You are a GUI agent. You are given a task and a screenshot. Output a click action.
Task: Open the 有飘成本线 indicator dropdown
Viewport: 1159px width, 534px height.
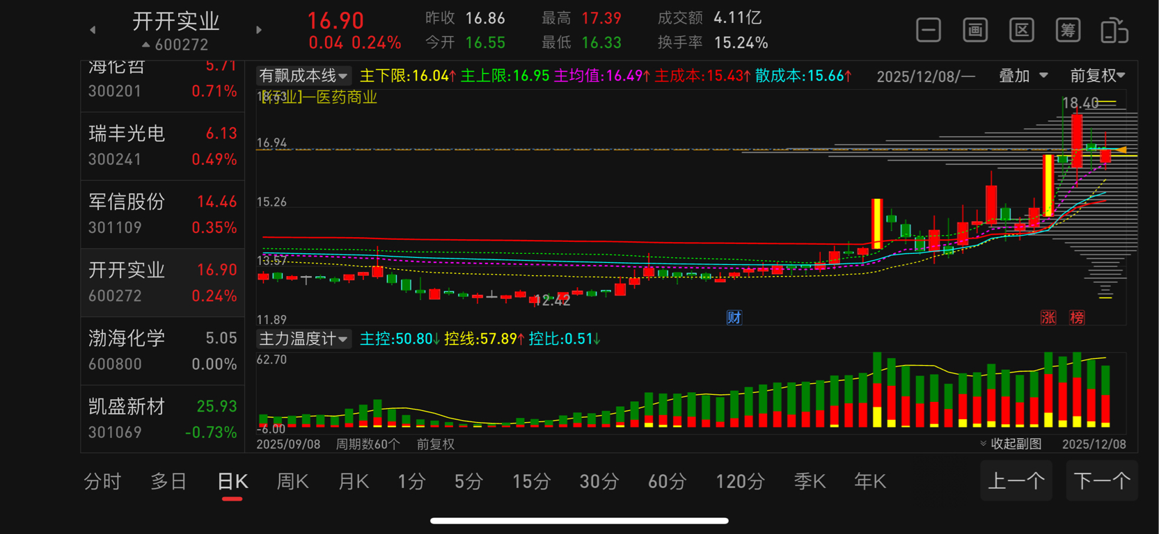(303, 75)
